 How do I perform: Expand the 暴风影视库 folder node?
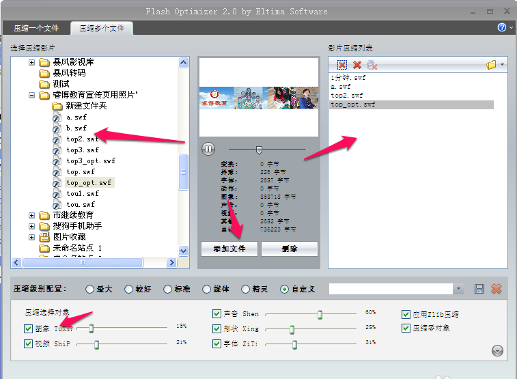(31, 62)
